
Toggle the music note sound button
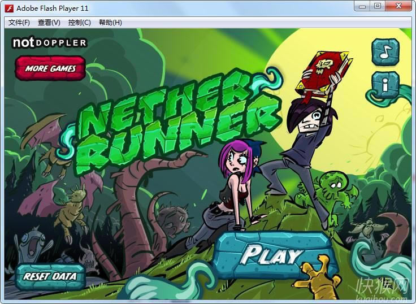[385, 52]
